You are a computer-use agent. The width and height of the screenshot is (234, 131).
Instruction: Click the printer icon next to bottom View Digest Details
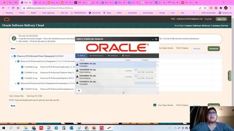[155, 105]
